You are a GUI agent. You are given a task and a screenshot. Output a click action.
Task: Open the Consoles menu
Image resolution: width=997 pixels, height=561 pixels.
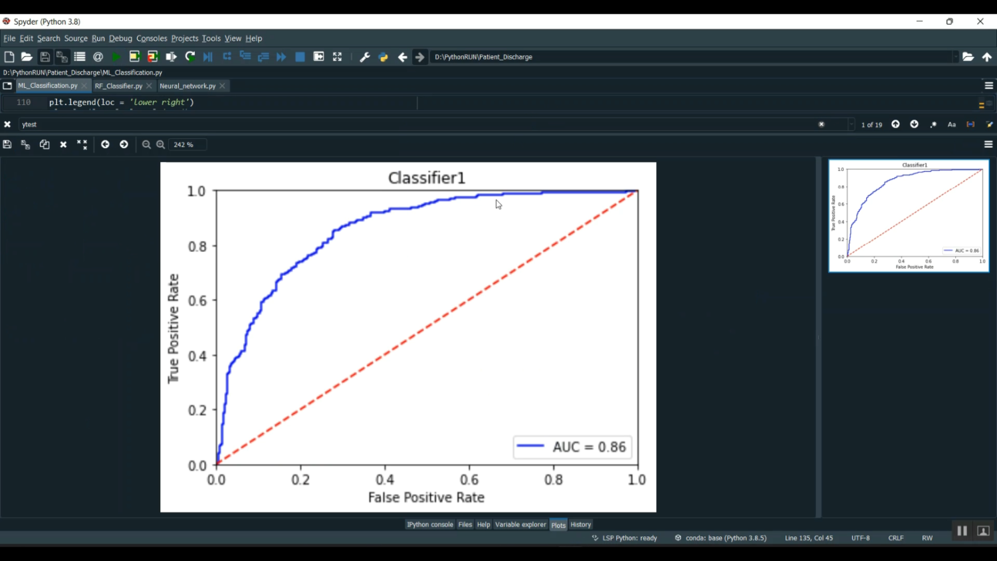pos(152,39)
